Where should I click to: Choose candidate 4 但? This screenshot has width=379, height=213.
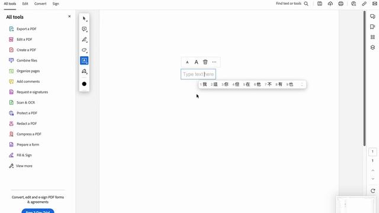point(236,84)
